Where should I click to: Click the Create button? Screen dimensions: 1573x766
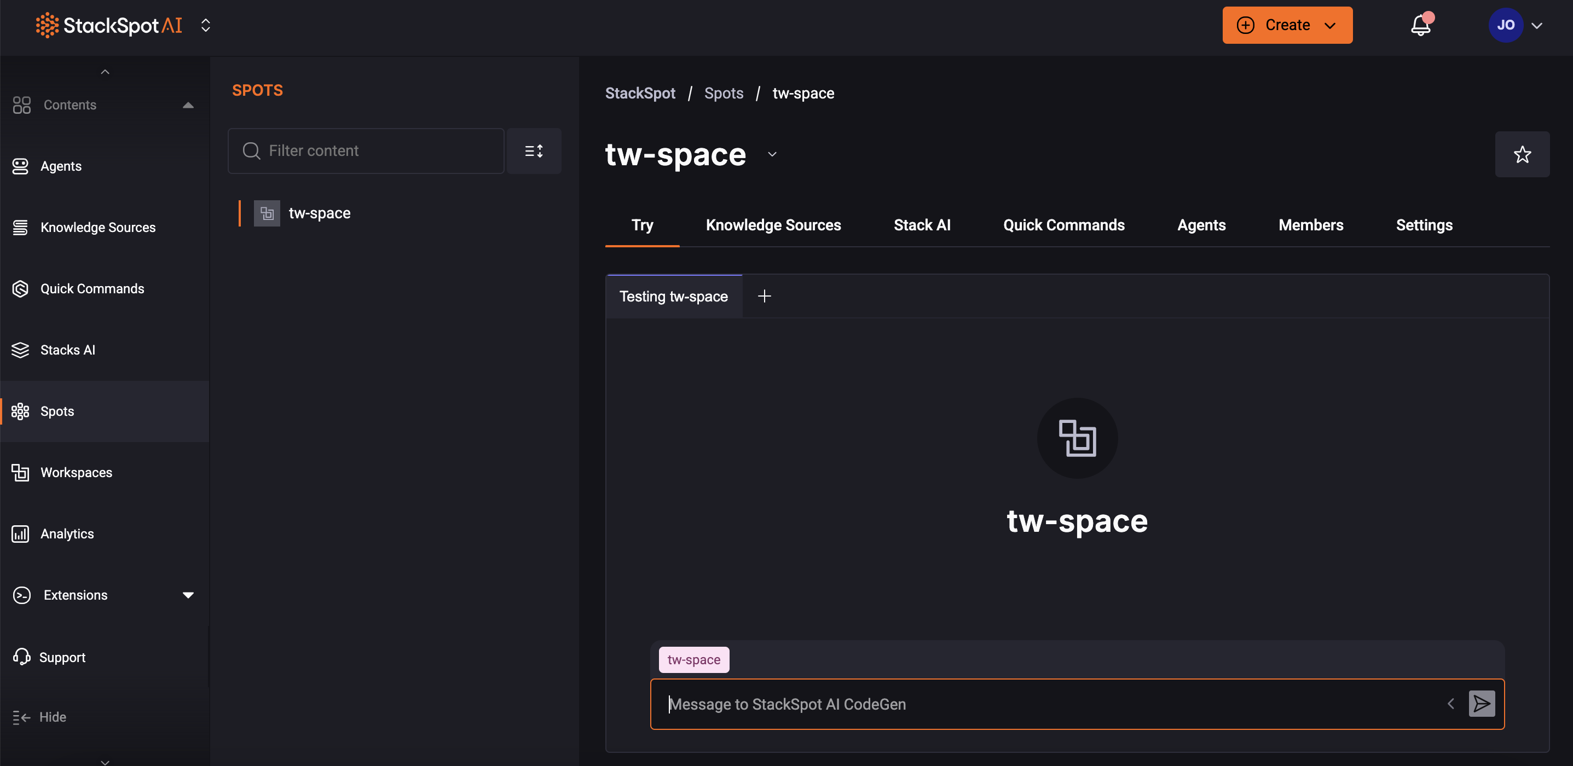[1276, 25]
